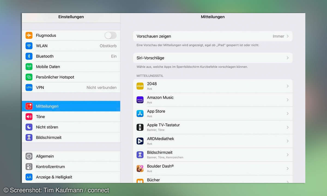Tap the Flugmodus airplane icon
The height and width of the screenshot is (196, 327).
pyautogui.click(x=29, y=35)
